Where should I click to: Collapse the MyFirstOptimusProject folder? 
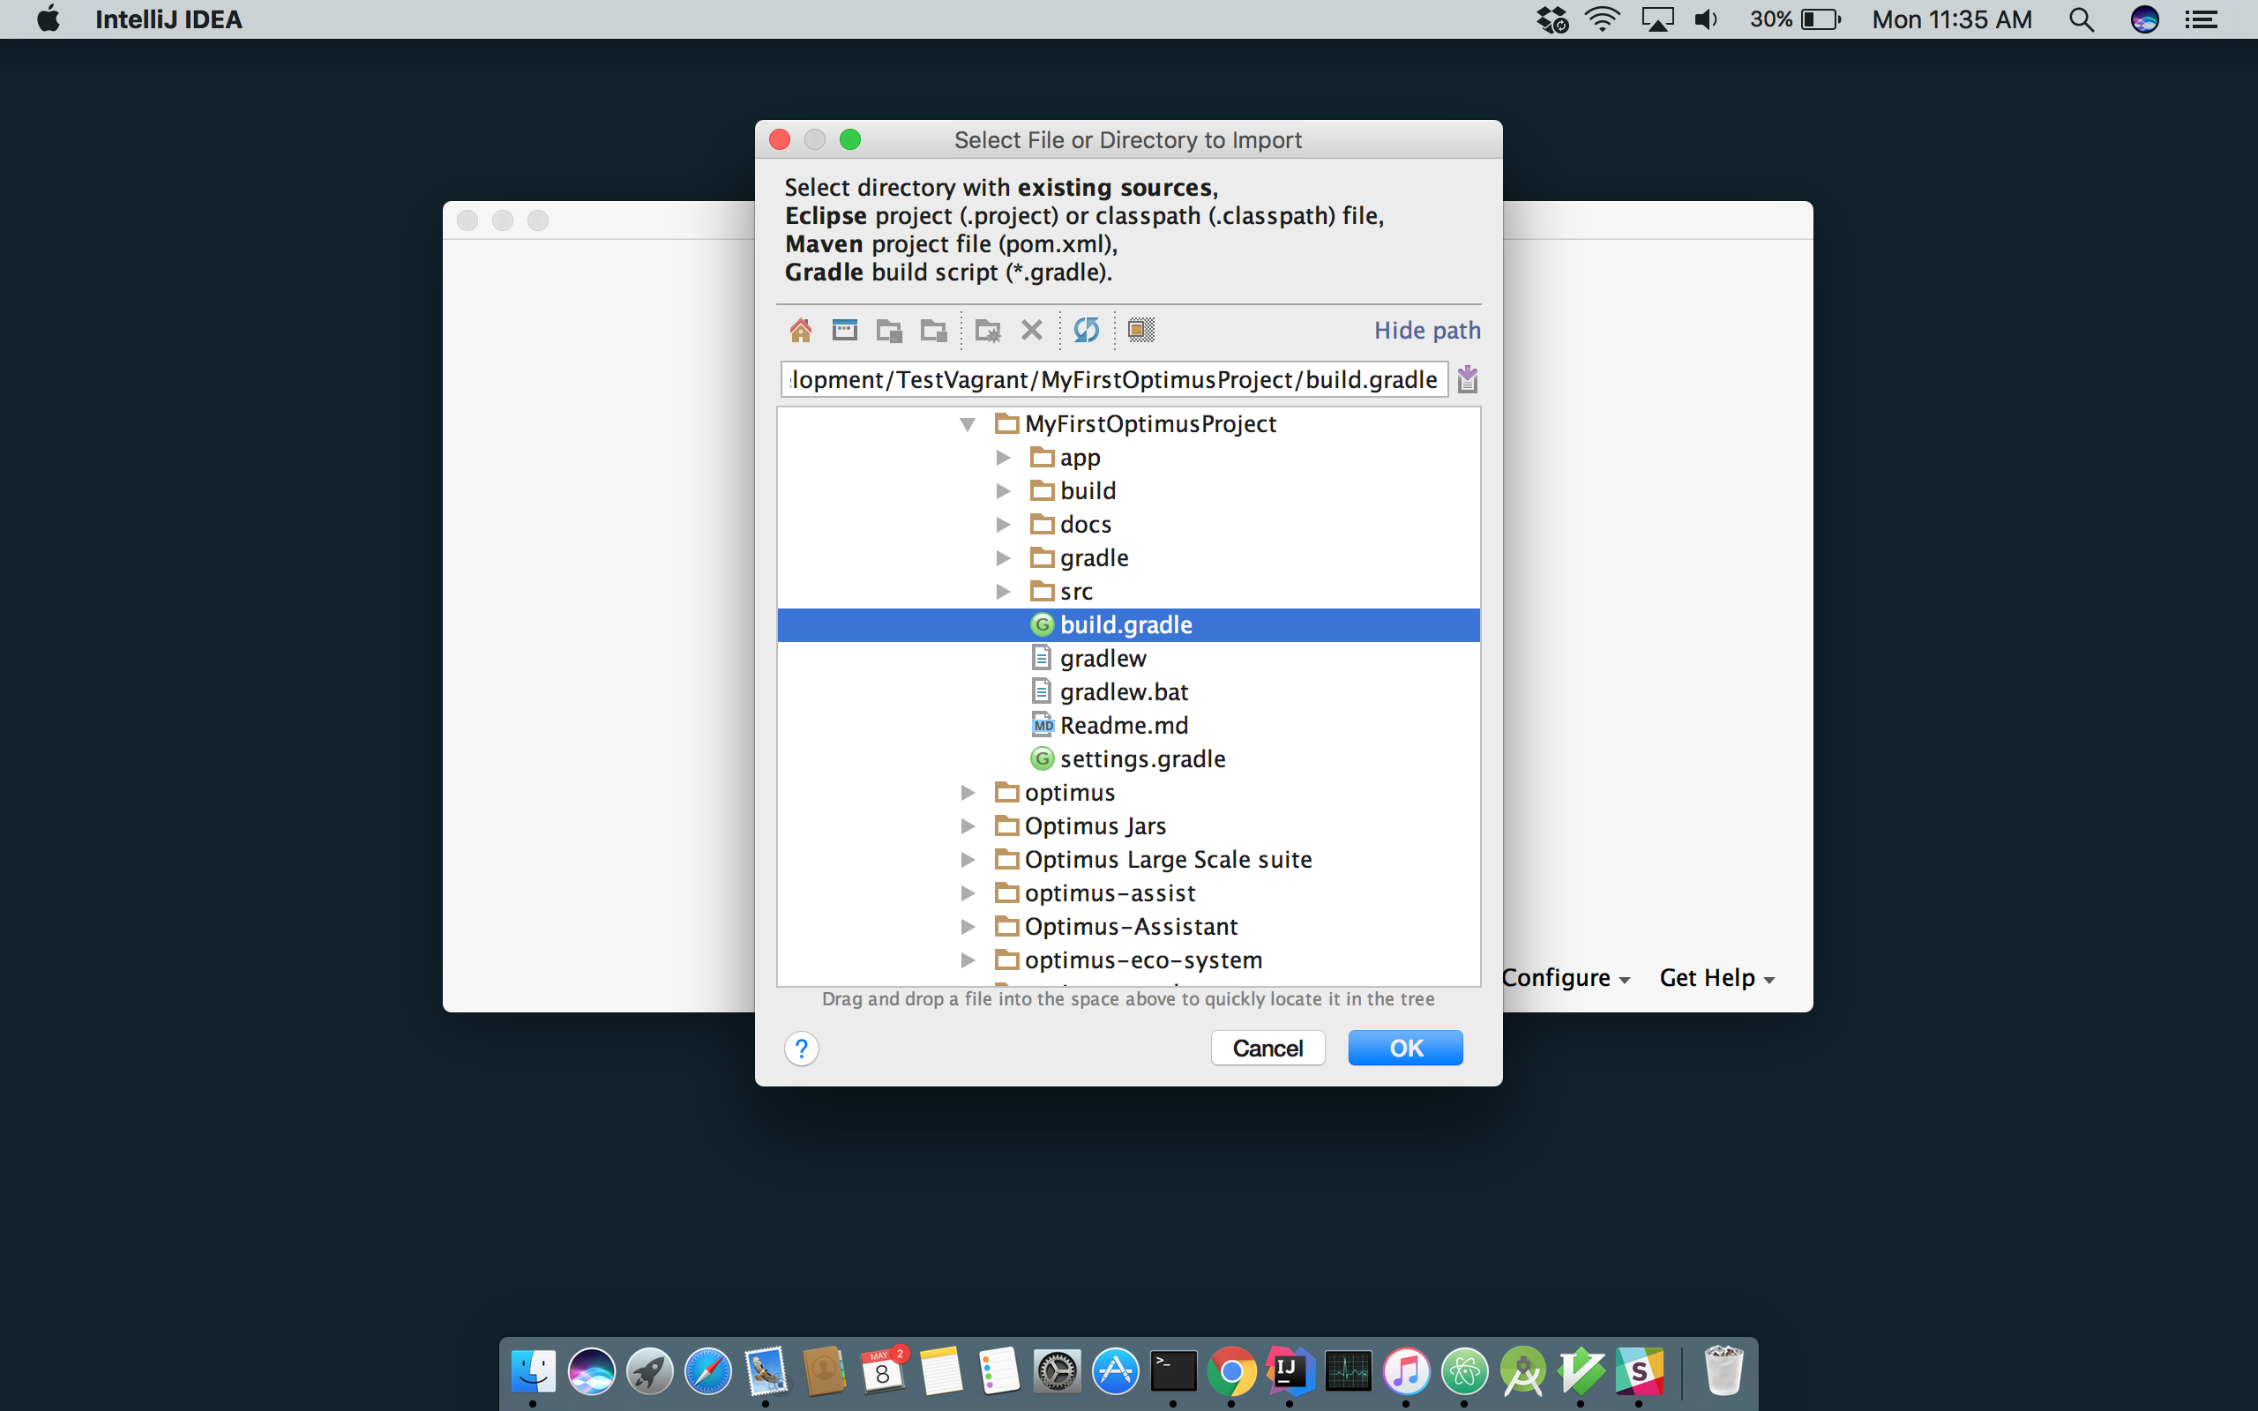pos(968,424)
